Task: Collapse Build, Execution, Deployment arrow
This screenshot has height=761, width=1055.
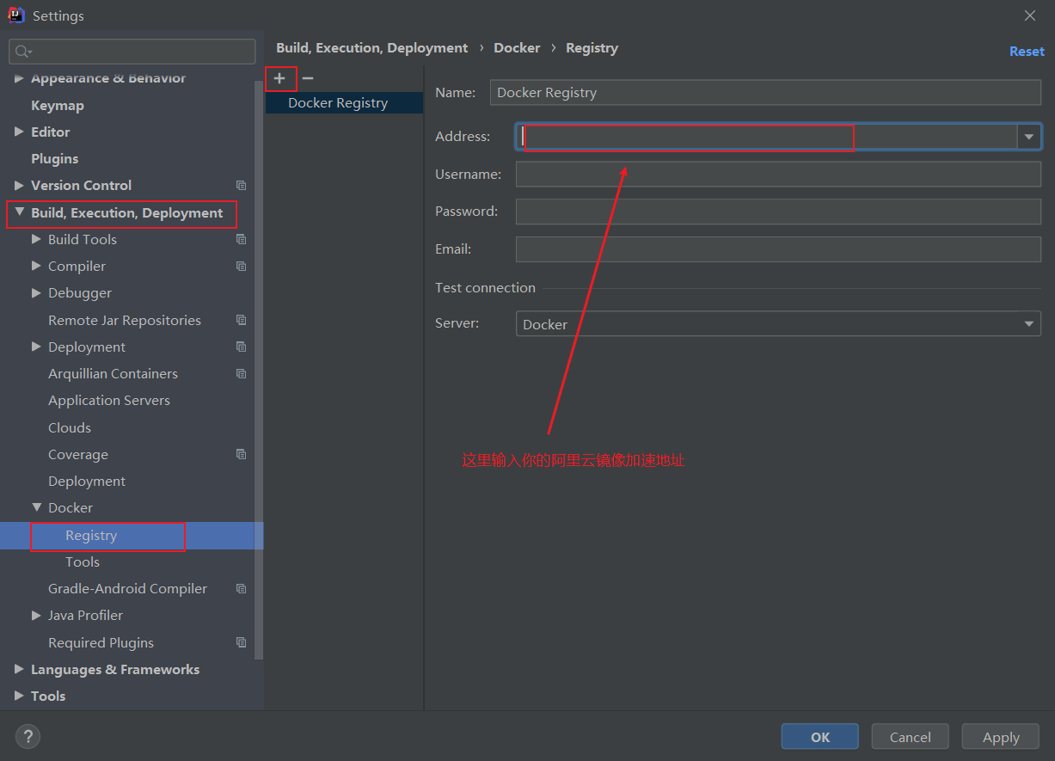Action: pos(19,212)
